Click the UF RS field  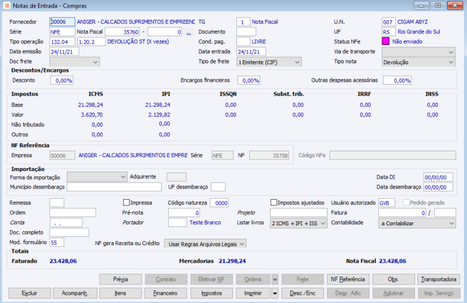[x=388, y=32]
